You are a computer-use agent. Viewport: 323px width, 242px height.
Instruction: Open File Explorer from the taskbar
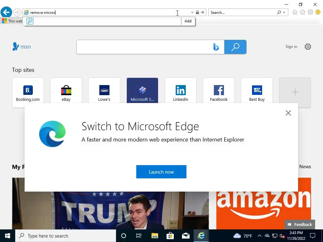click(x=155, y=236)
